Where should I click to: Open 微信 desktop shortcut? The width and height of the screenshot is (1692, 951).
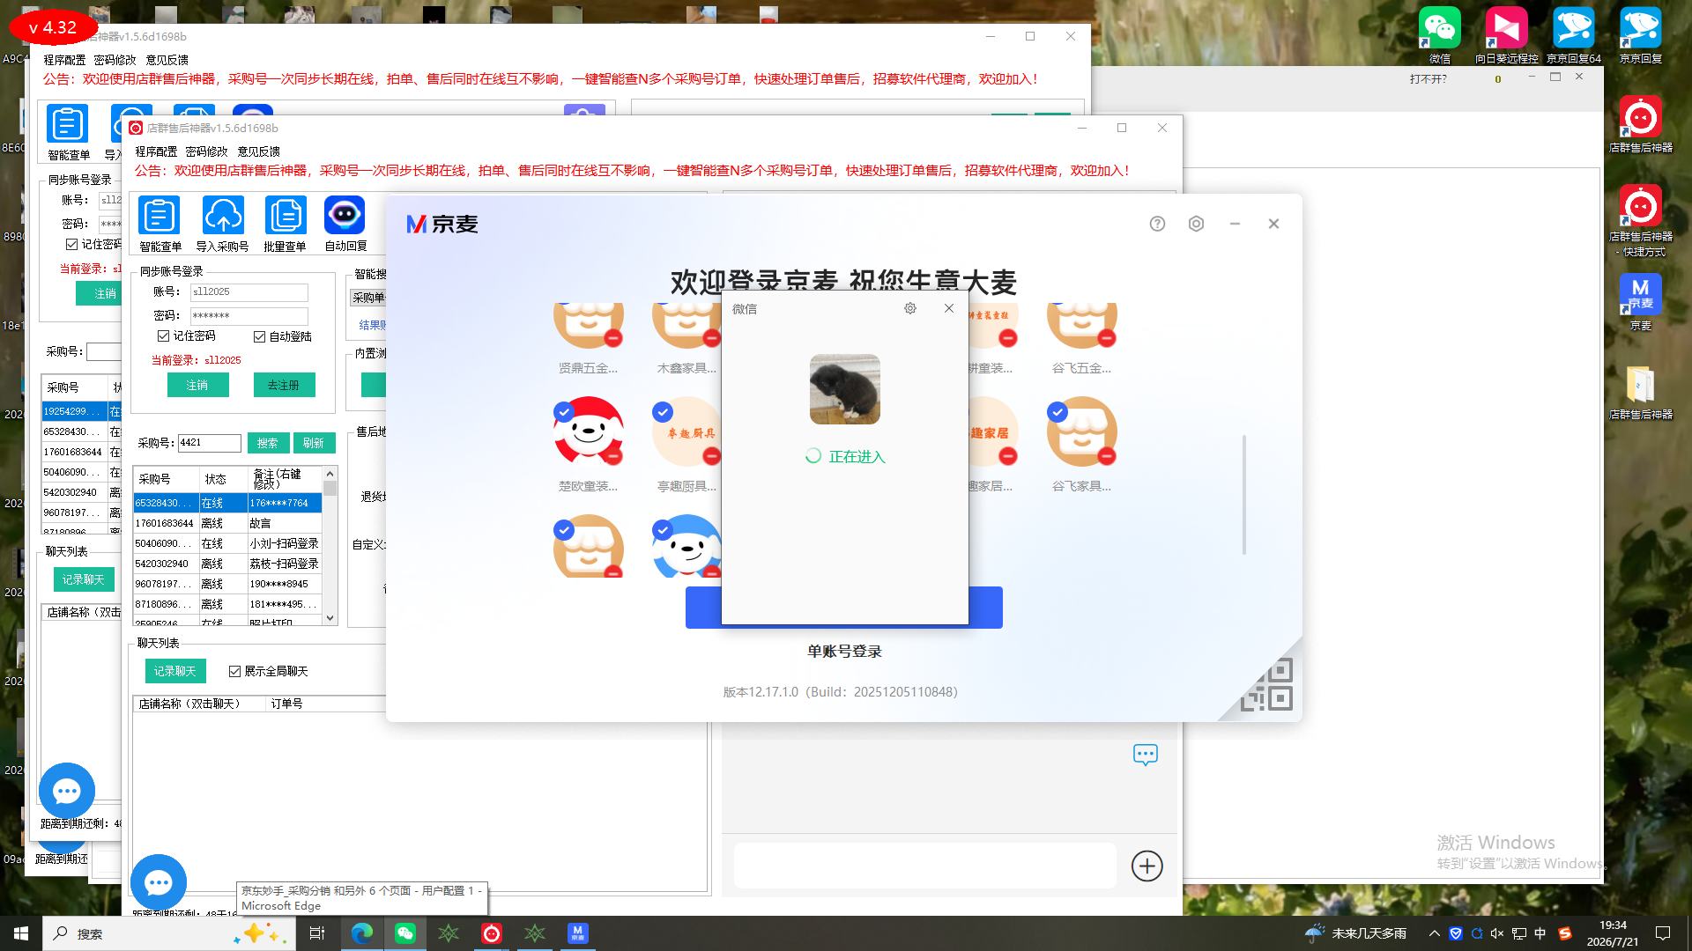1440,35
